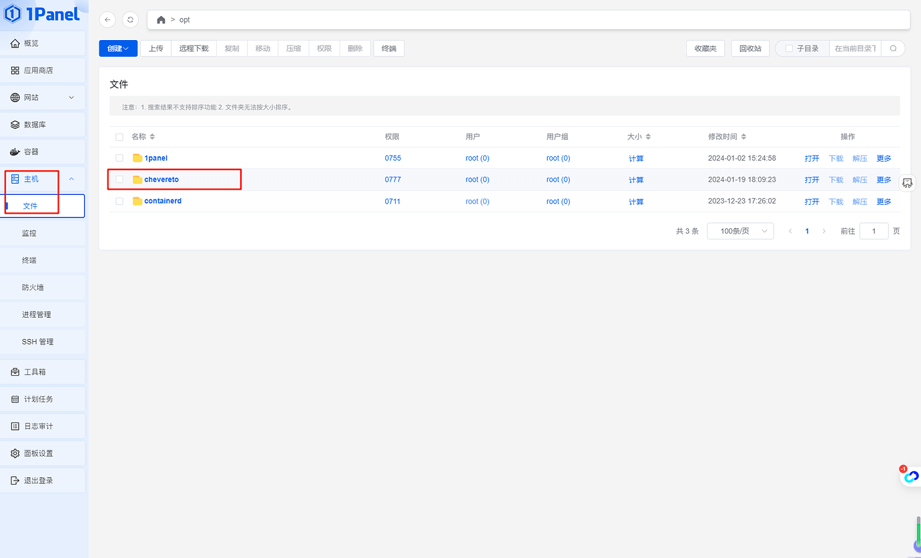Open the chevereto folder icon
Screen dimensions: 921x558
(x=137, y=180)
